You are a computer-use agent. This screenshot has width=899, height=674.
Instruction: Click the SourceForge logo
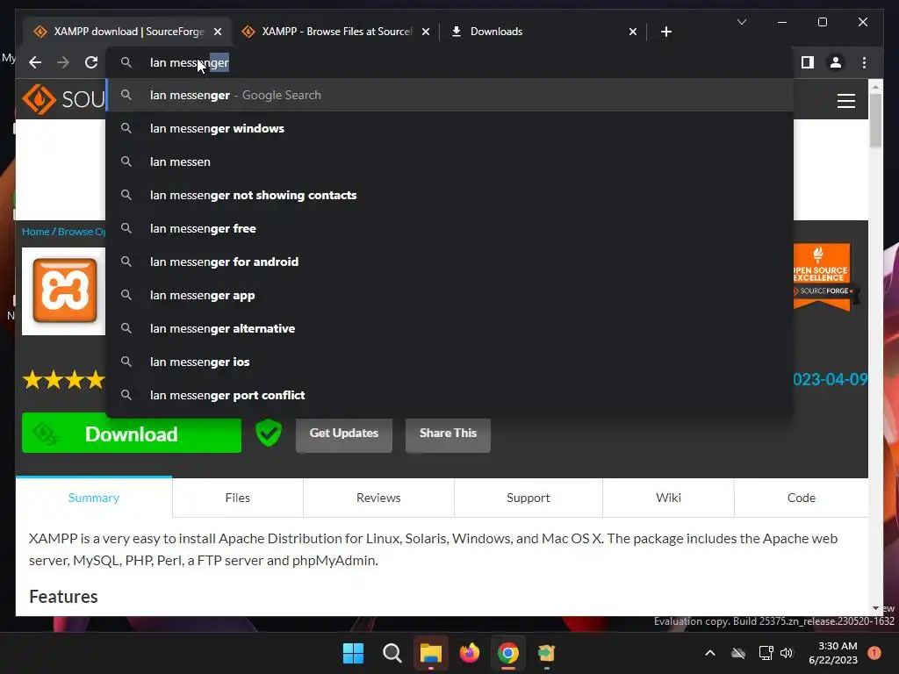click(x=63, y=100)
